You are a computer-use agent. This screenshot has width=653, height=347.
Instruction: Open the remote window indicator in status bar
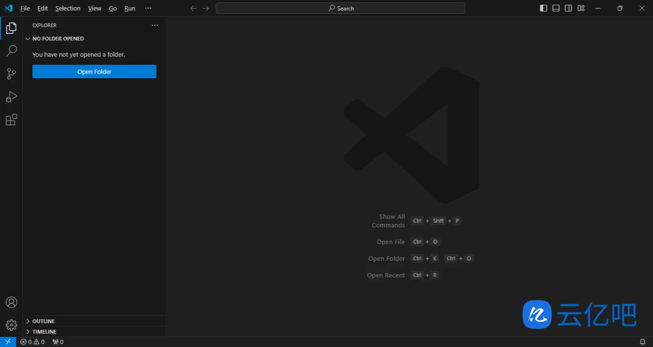[x=8, y=342]
